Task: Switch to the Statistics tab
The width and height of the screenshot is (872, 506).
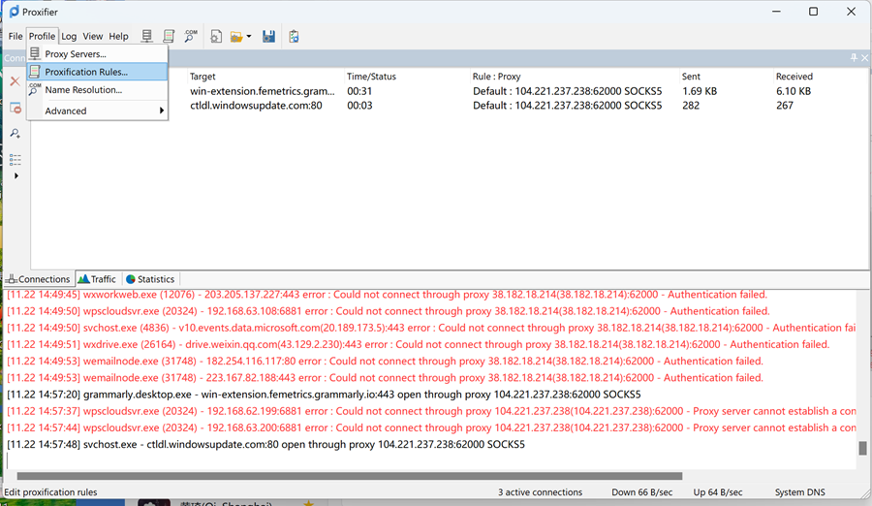Action: pyautogui.click(x=150, y=279)
